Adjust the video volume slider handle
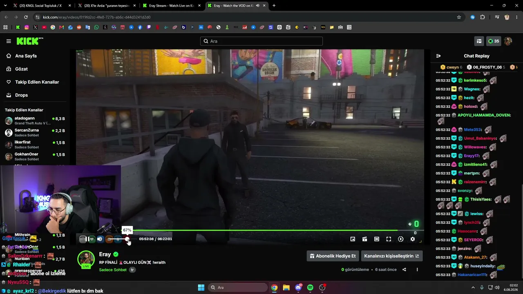This screenshot has height=294, width=523. pos(127,239)
